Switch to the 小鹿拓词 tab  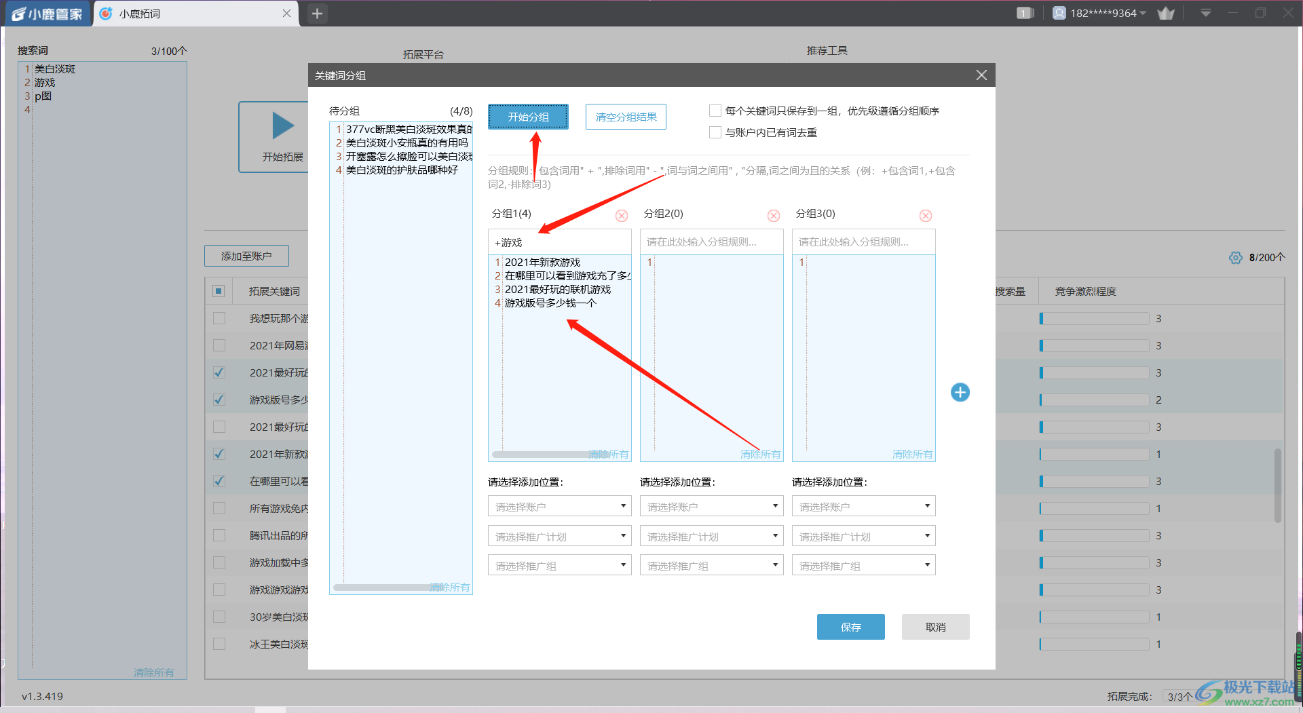[197, 14]
